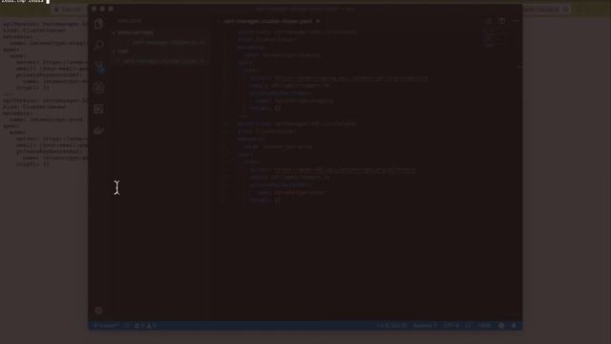Click Spaces indentation setting in status bar

(x=425, y=326)
